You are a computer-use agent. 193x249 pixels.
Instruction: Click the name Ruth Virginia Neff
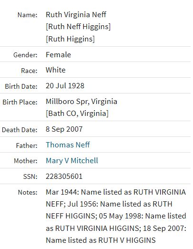76,15
